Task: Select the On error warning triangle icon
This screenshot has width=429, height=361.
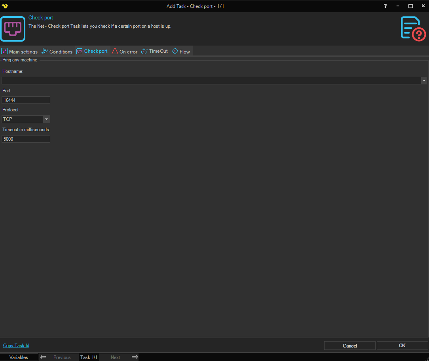Action: 115,52
